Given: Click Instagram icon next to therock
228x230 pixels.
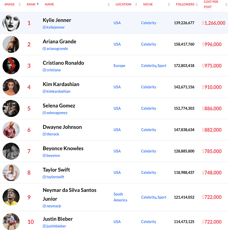Looking at the screenshot, I should pos(44,134).
